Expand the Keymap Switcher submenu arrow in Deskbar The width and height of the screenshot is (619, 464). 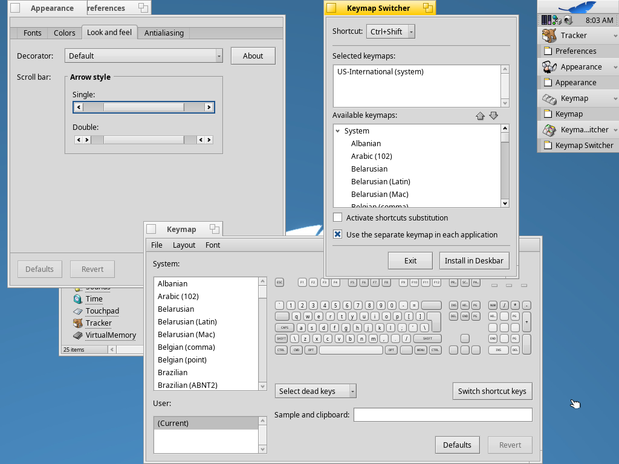pos(615,130)
